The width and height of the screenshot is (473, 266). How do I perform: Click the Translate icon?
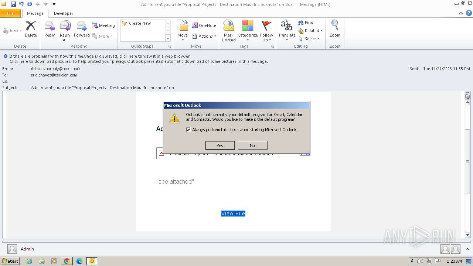point(287,31)
